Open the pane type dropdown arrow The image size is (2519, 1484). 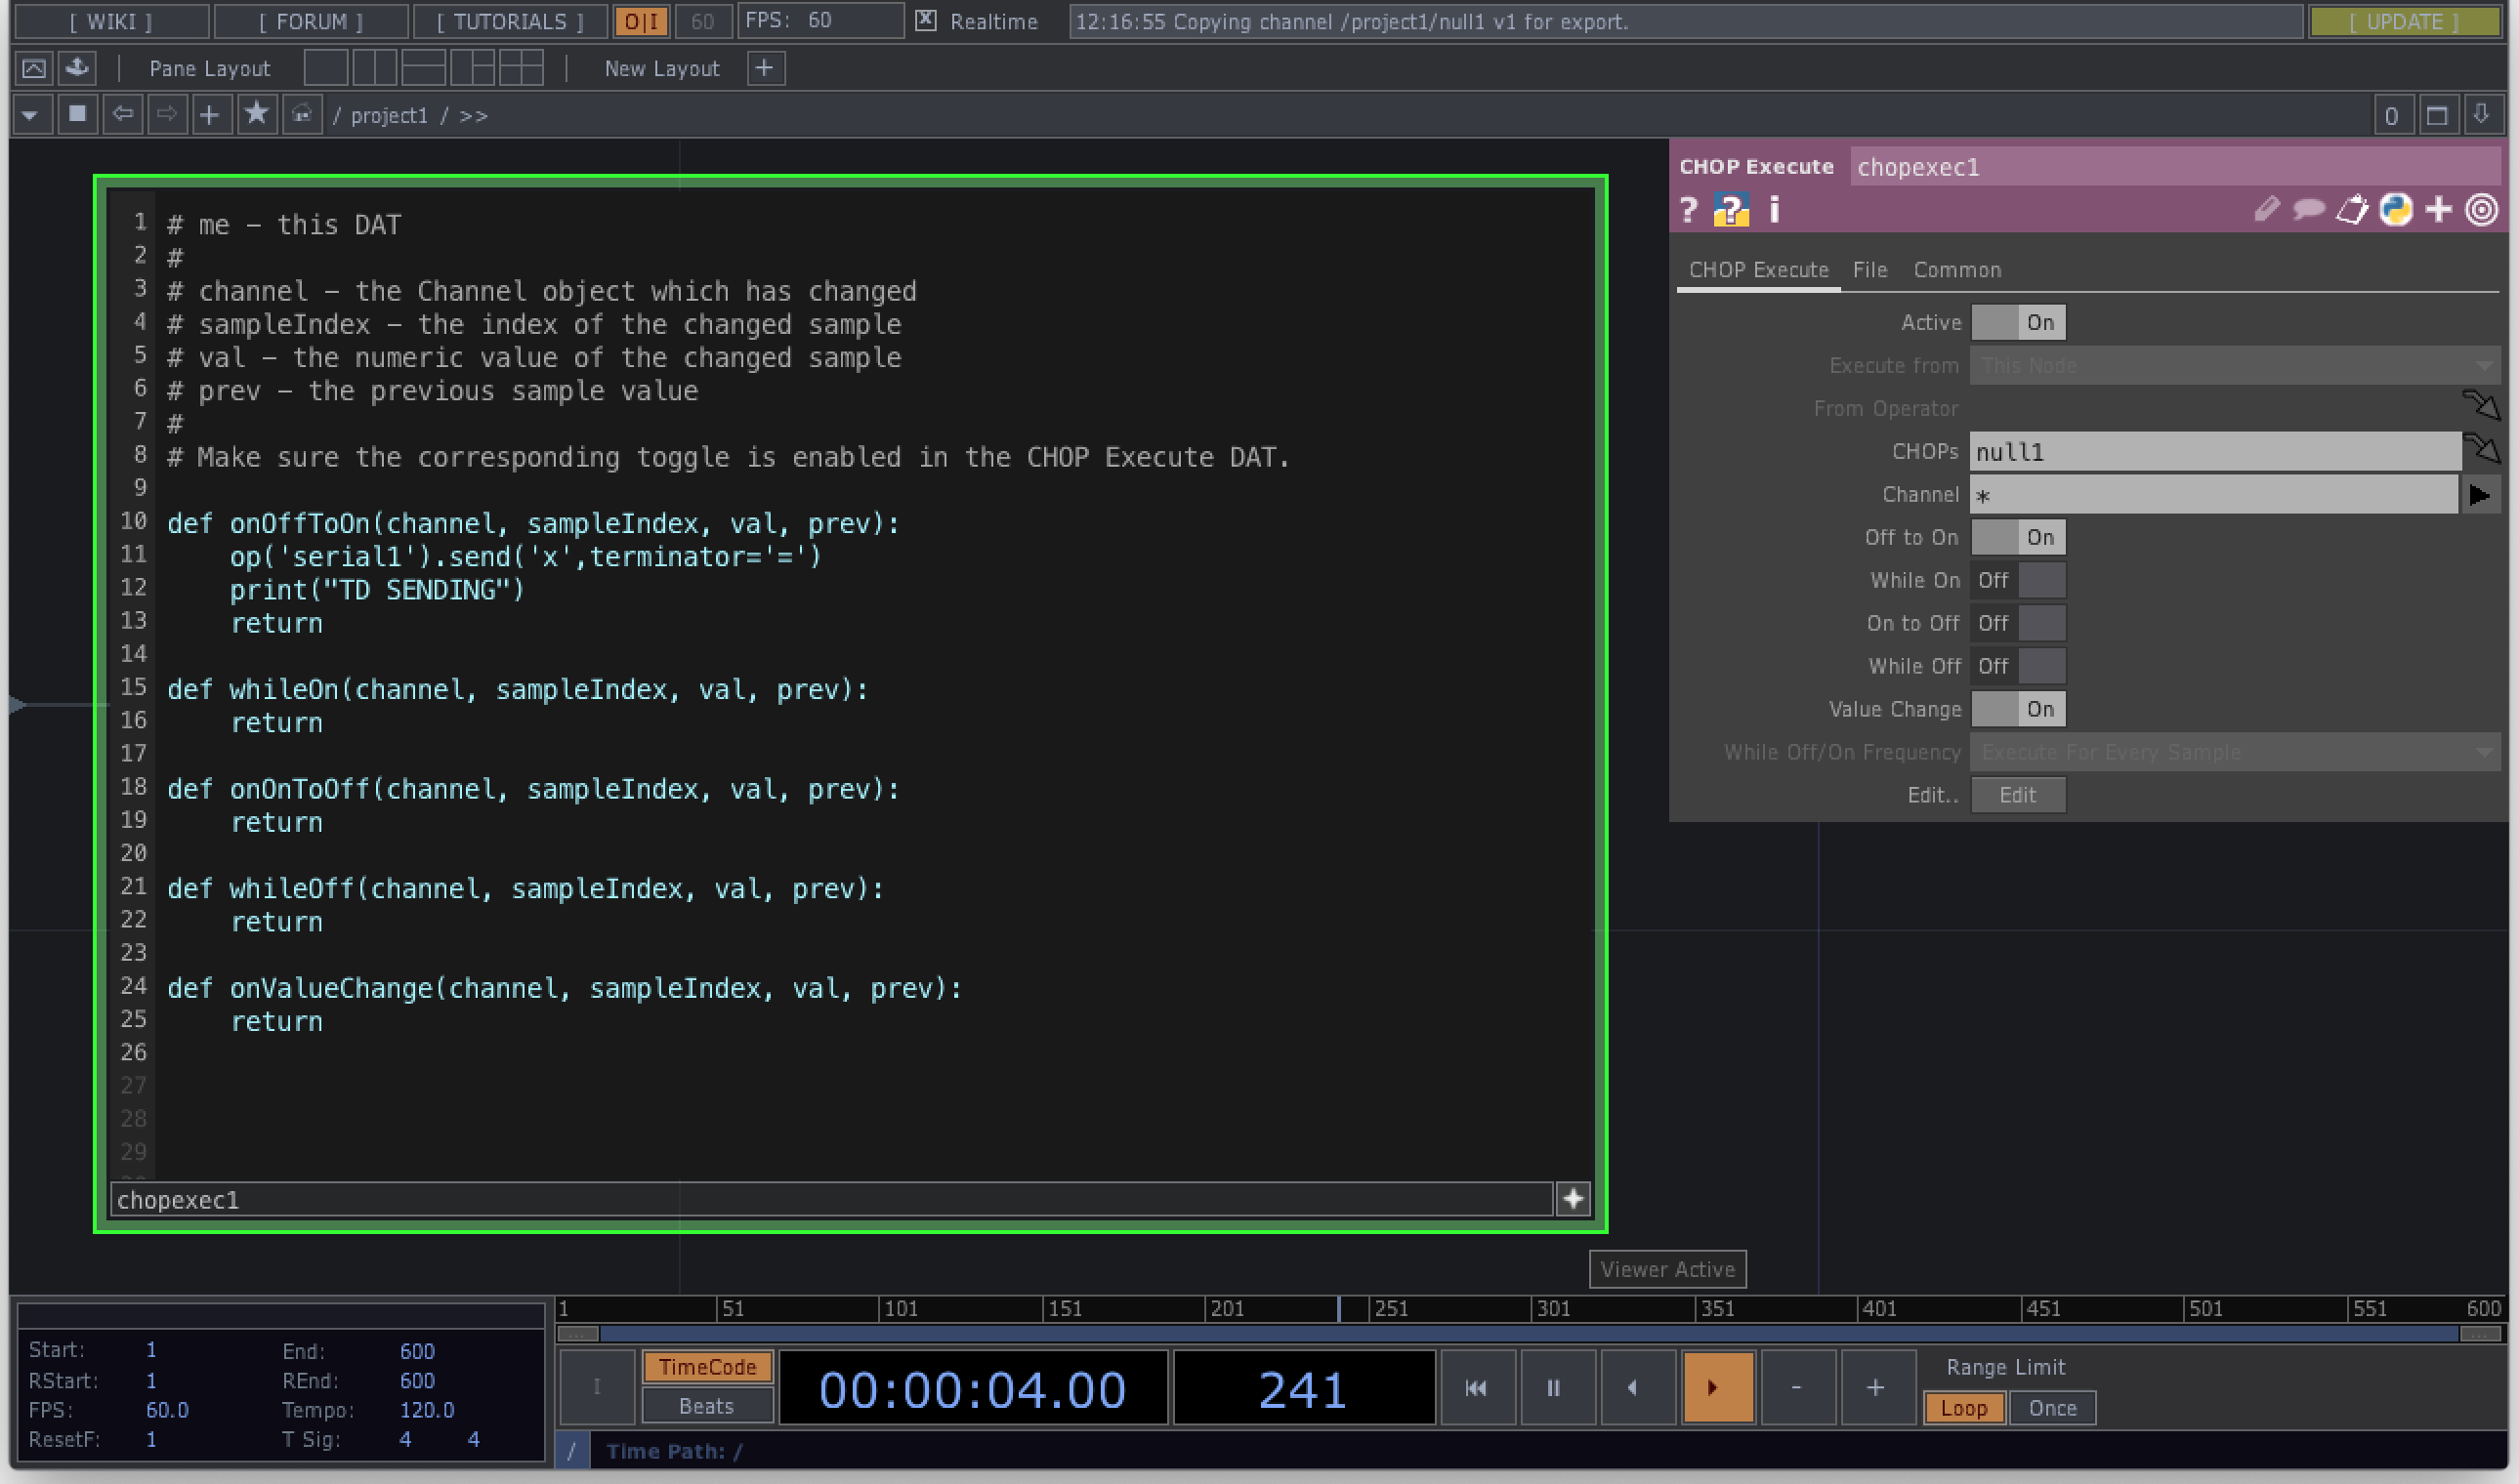coord(31,115)
